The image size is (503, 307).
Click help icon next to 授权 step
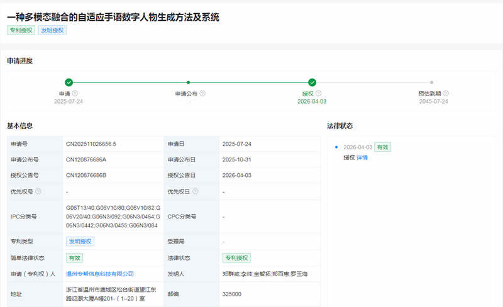pos(319,94)
